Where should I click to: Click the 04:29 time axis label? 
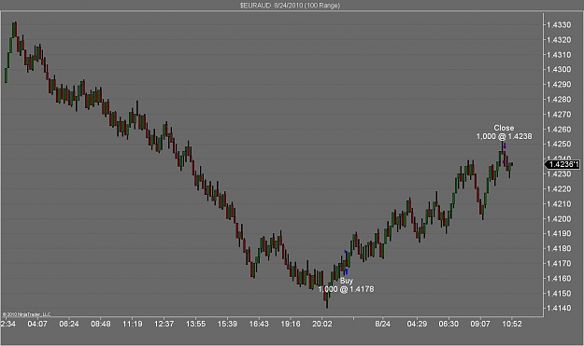coord(417,324)
